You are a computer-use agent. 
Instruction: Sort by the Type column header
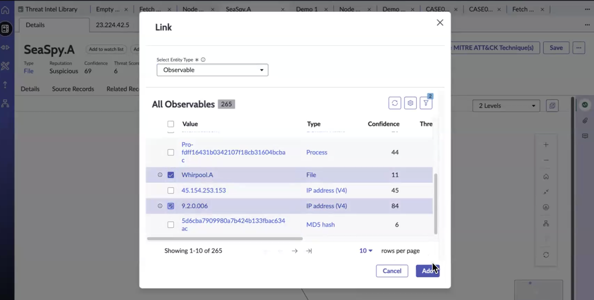[314, 124]
